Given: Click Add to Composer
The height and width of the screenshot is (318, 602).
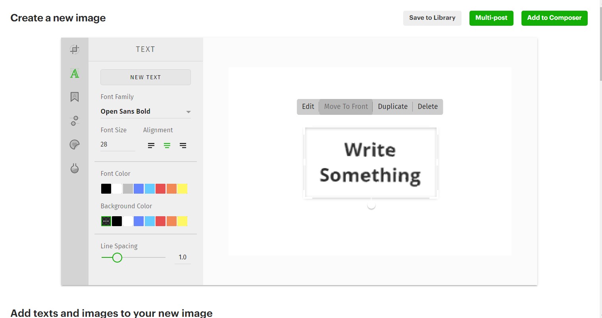Looking at the screenshot, I should tap(554, 18).
